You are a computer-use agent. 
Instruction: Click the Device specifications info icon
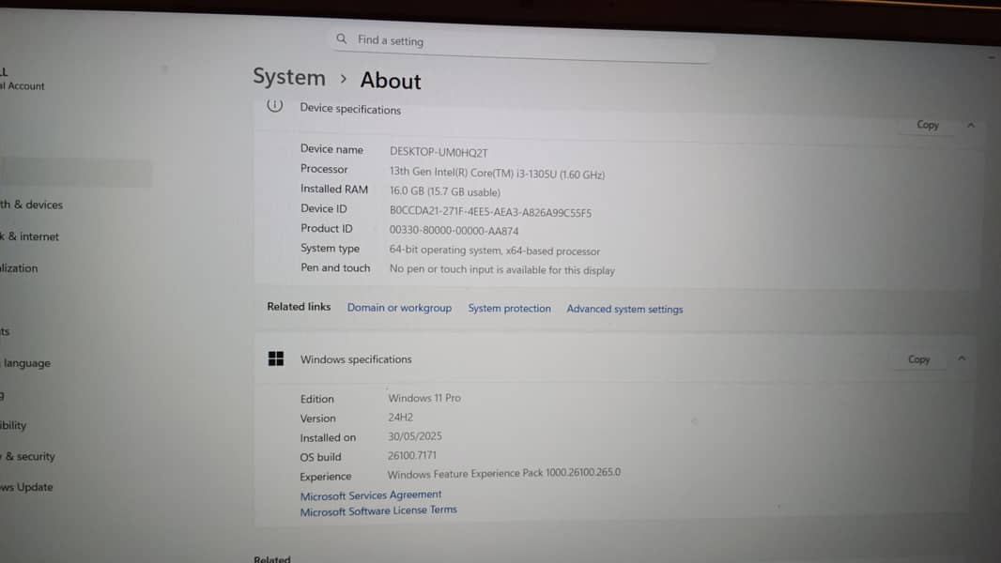tap(274, 106)
